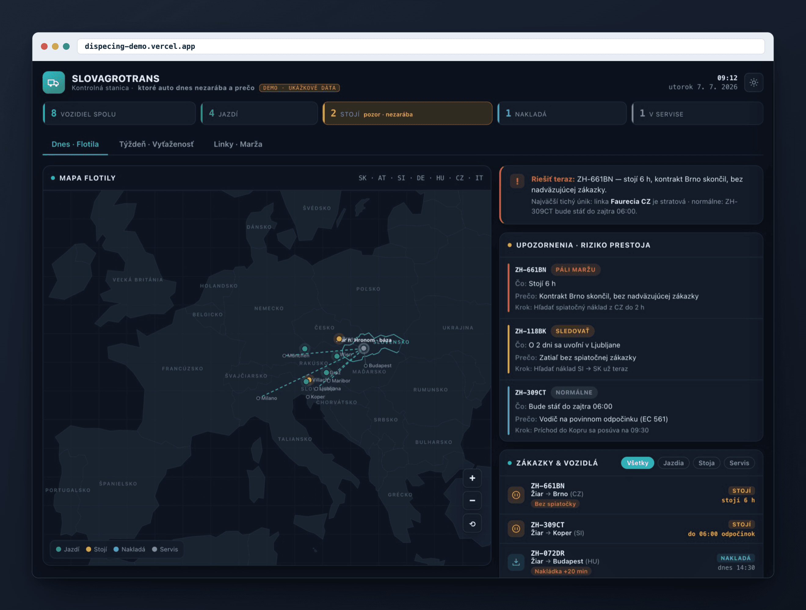Click the Nakladá legend entry

click(129, 549)
